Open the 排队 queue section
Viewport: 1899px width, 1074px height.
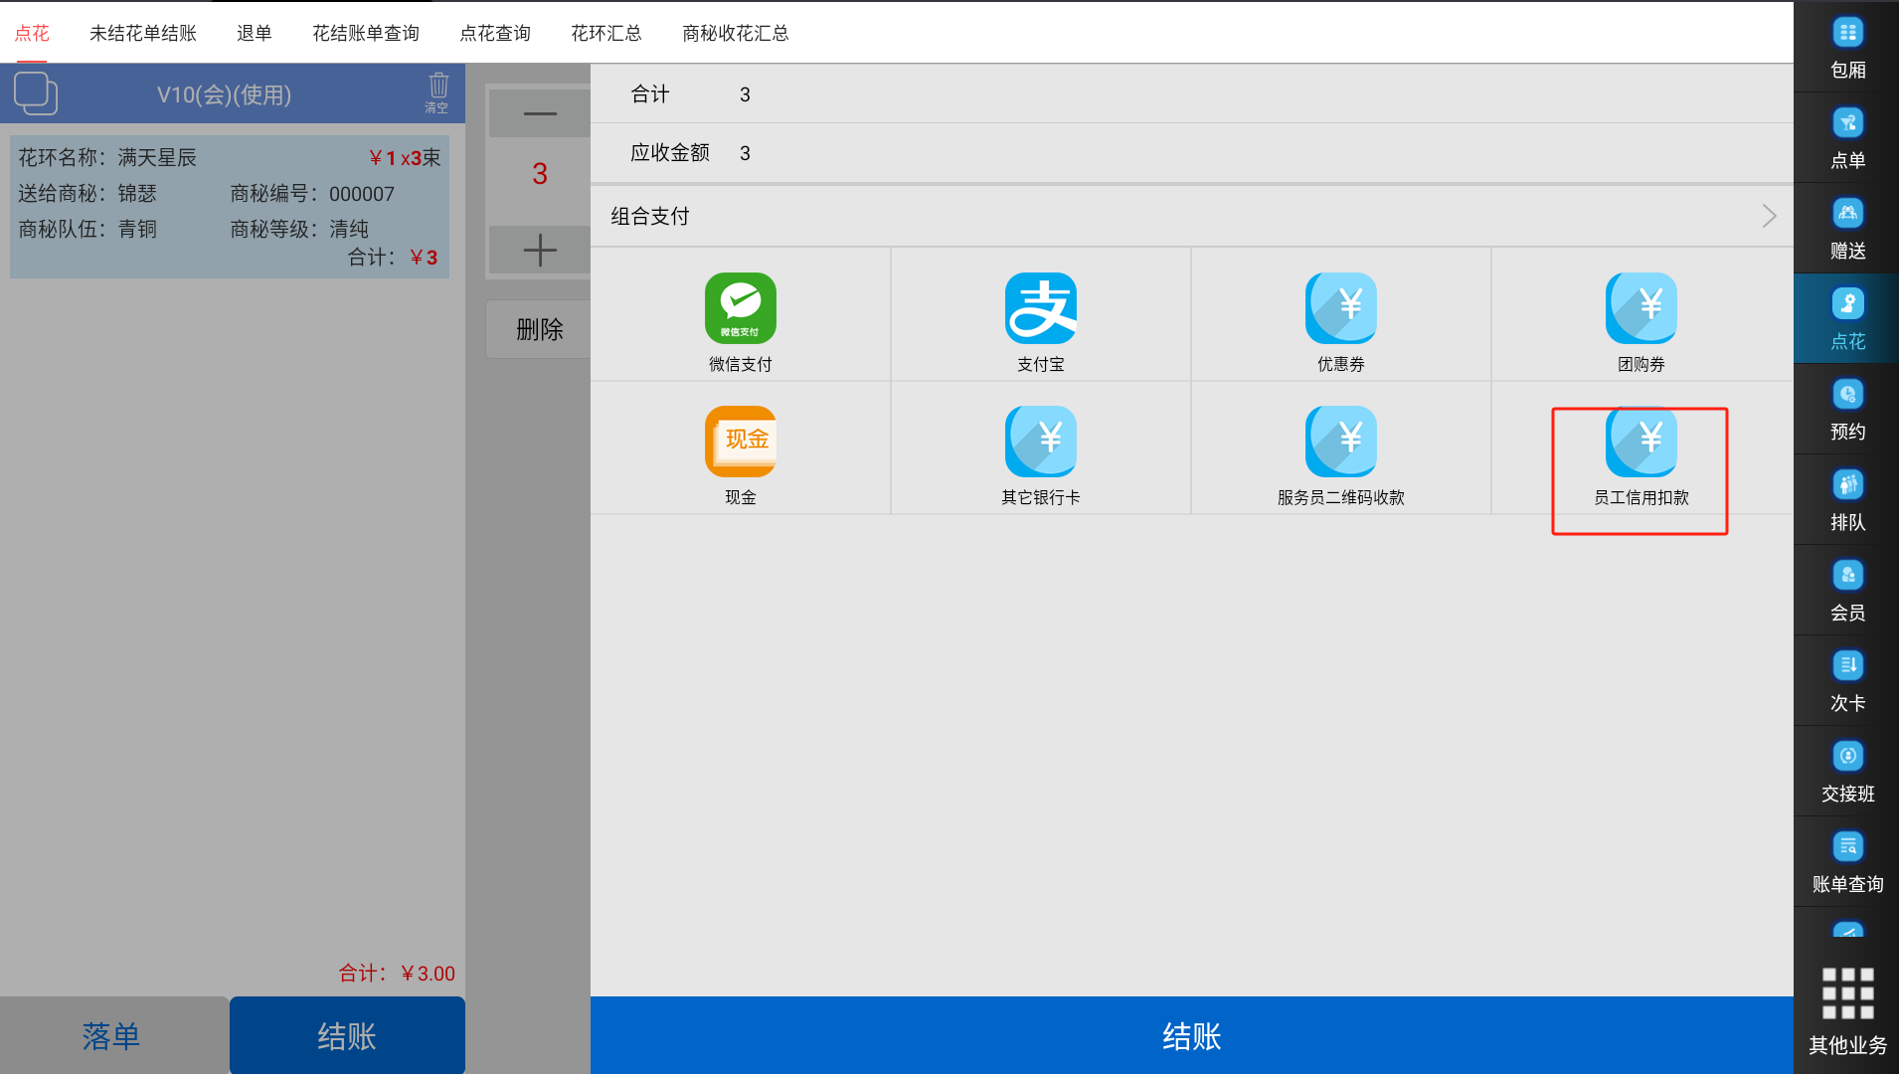(1847, 500)
